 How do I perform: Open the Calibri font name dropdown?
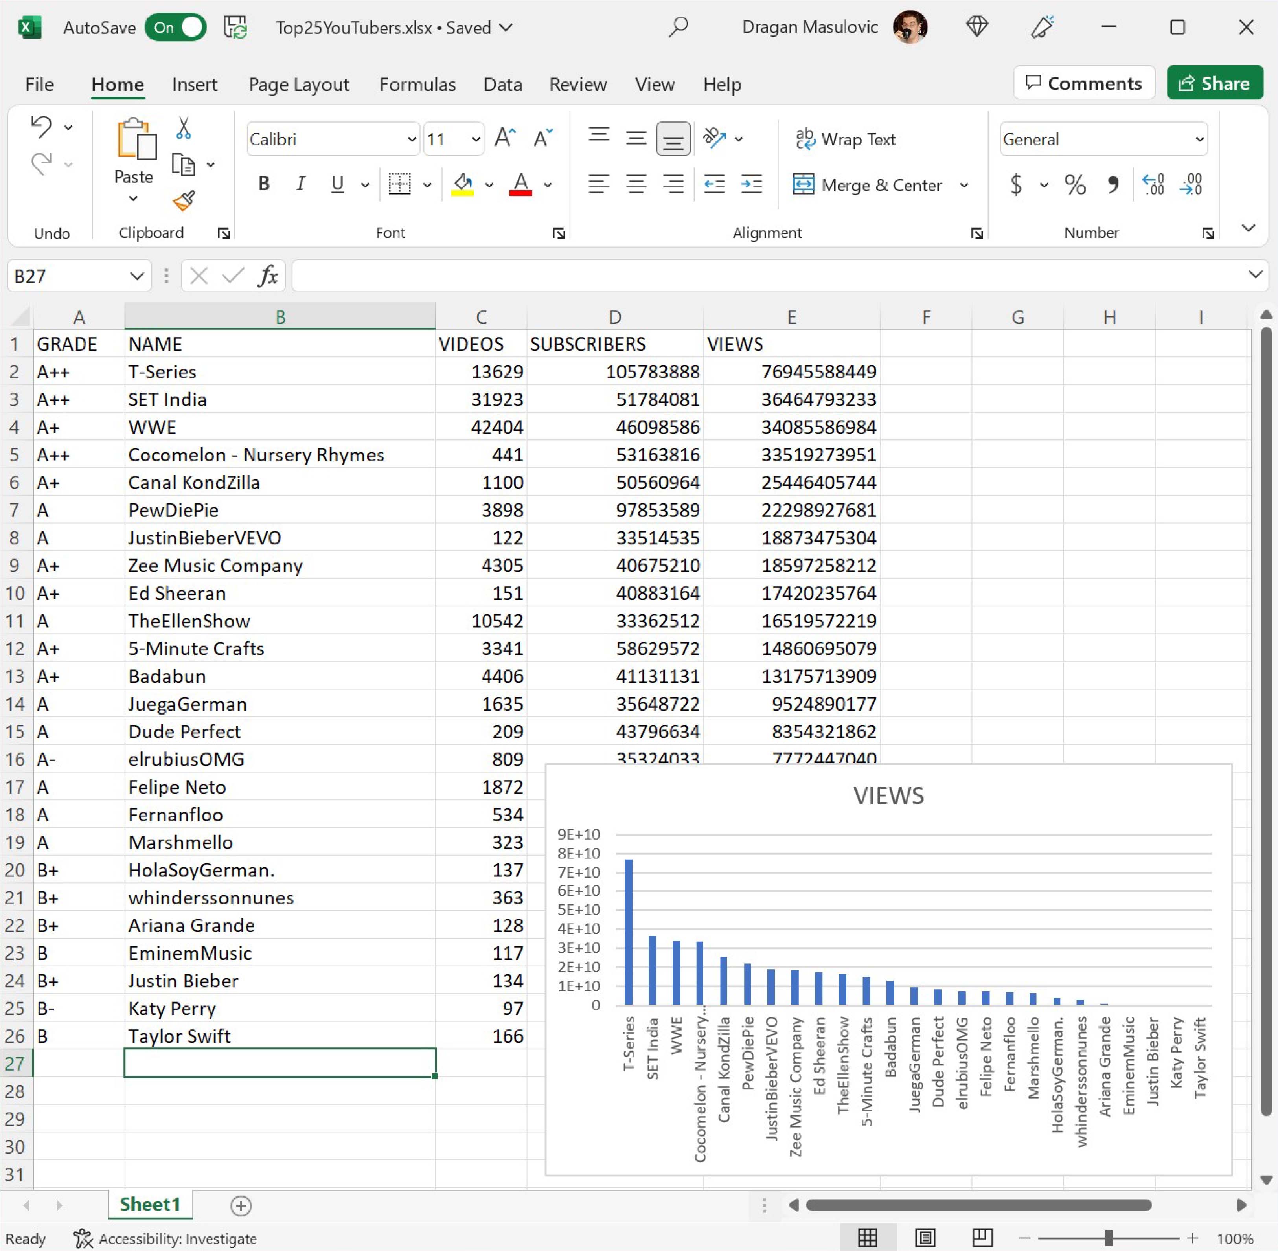pyautogui.click(x=411, y=139)
